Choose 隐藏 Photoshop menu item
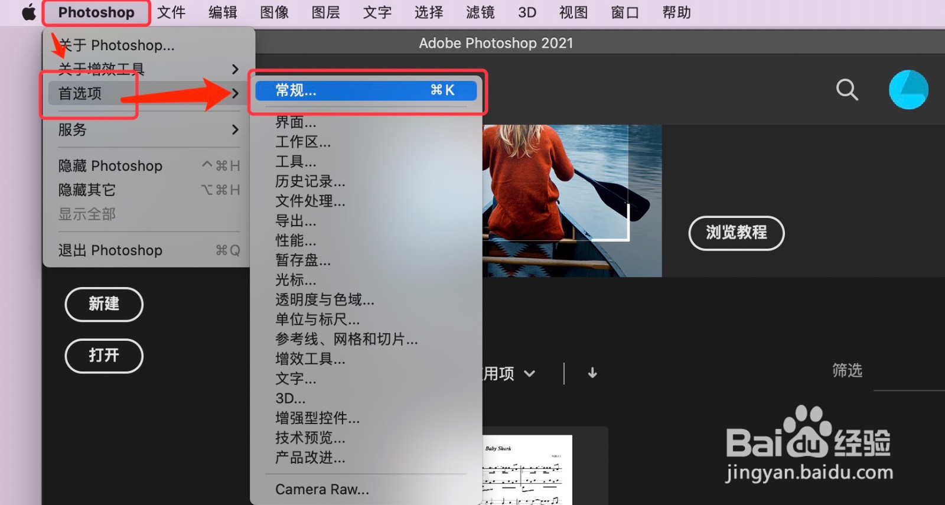This screenshot has height=505, width=945. (x=149, y=166)
